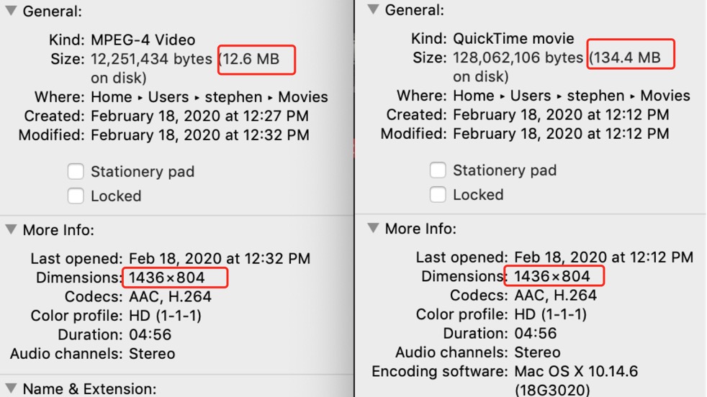This screenshot has height=397, width=707.
Task: Collapse the left General section triangle
Action: click(12, 10)
